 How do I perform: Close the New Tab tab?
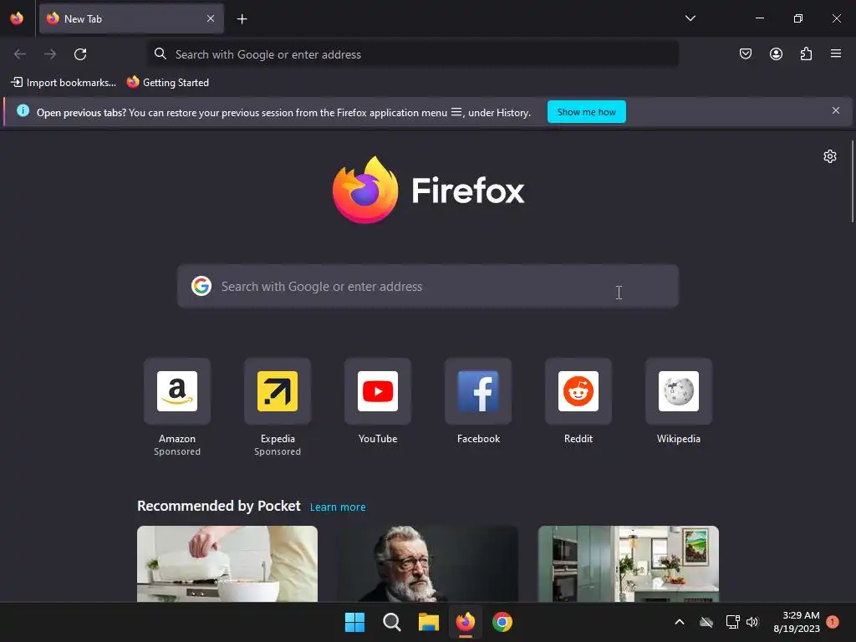point(211,18)
